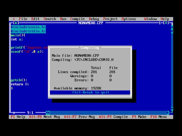Viewport: 182px width, 136px height.
Task: Click the NONAME00.CPP window title
Action: coord(91,23)
